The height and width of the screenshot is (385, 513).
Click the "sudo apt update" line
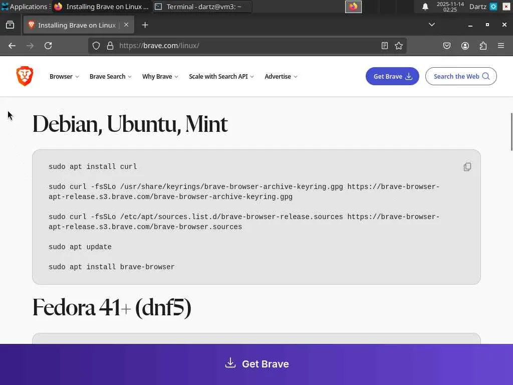coord(80,247)
